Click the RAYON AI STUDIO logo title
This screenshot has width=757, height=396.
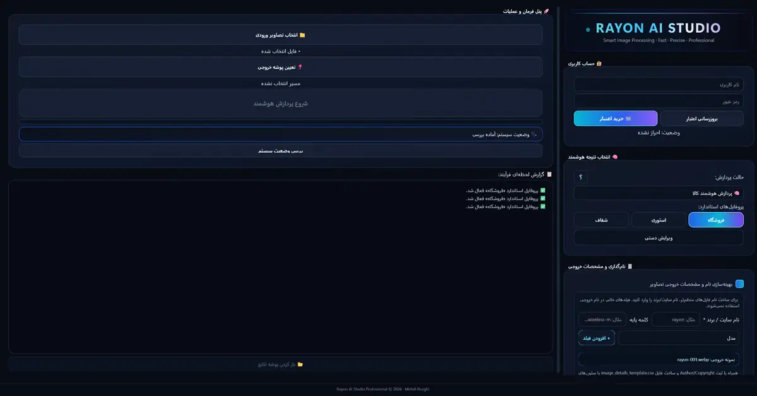tap(657, 28)
